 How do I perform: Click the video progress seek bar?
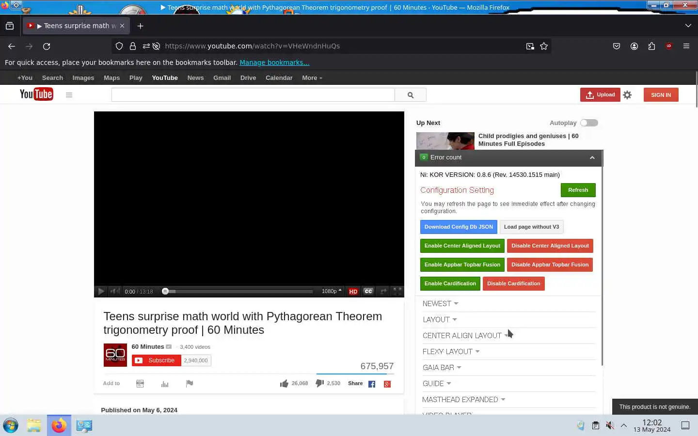coord(238,292)
